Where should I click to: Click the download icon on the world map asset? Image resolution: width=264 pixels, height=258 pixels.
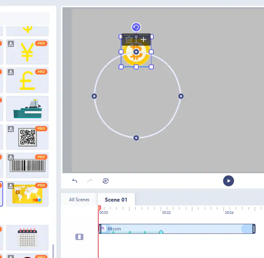tap(11, 186)
